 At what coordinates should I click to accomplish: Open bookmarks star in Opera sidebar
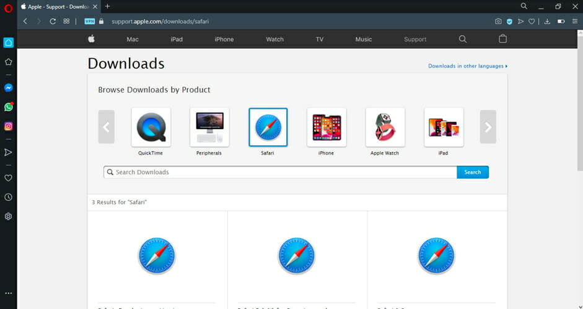point(8,62)
